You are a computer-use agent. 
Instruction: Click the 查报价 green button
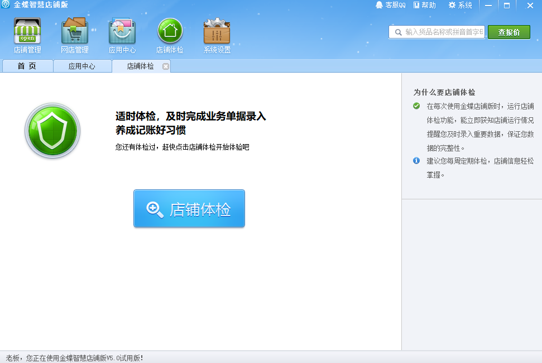pyautogui.click(x=509, y=32)
